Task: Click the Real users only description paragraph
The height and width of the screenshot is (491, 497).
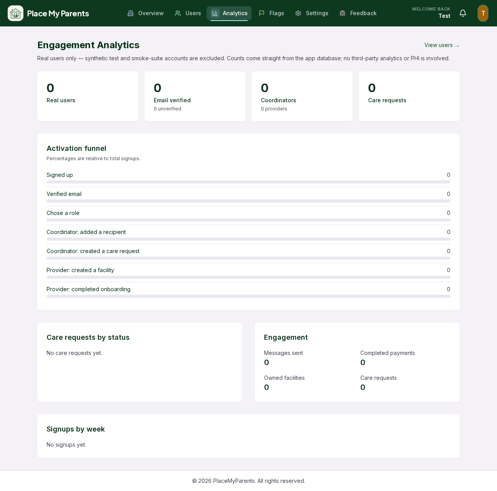Action: tap(243, 58)
